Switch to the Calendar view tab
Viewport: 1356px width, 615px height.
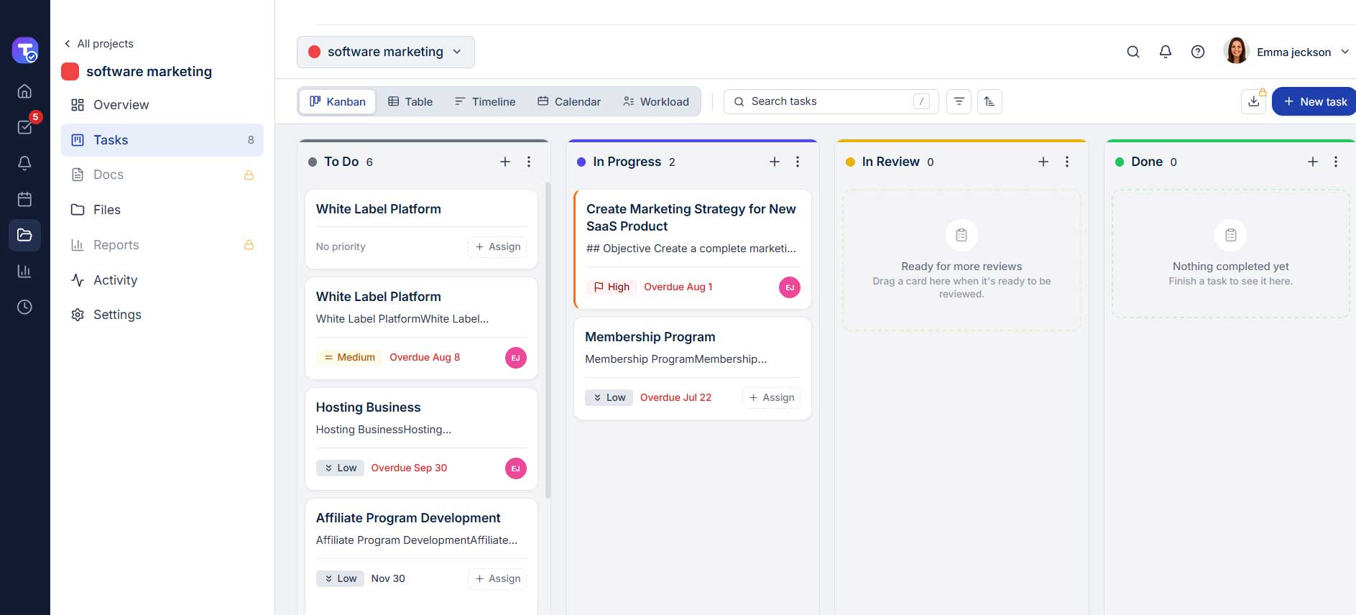pyautogui.click(x=569, y=101)
